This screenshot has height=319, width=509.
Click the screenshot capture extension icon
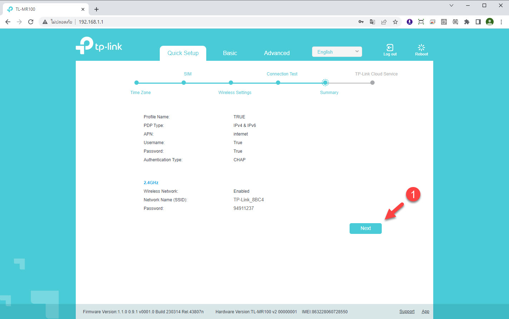click(421, 22)
